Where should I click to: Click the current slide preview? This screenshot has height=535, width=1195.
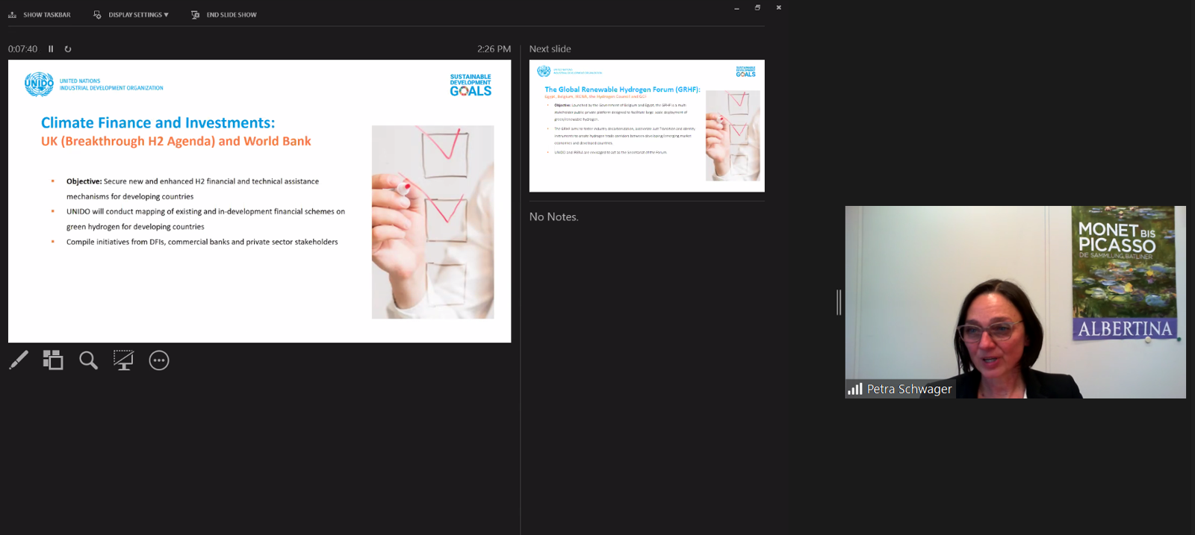point(259,201)
